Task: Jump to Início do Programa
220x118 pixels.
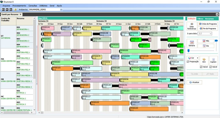Action: (208, 24)
